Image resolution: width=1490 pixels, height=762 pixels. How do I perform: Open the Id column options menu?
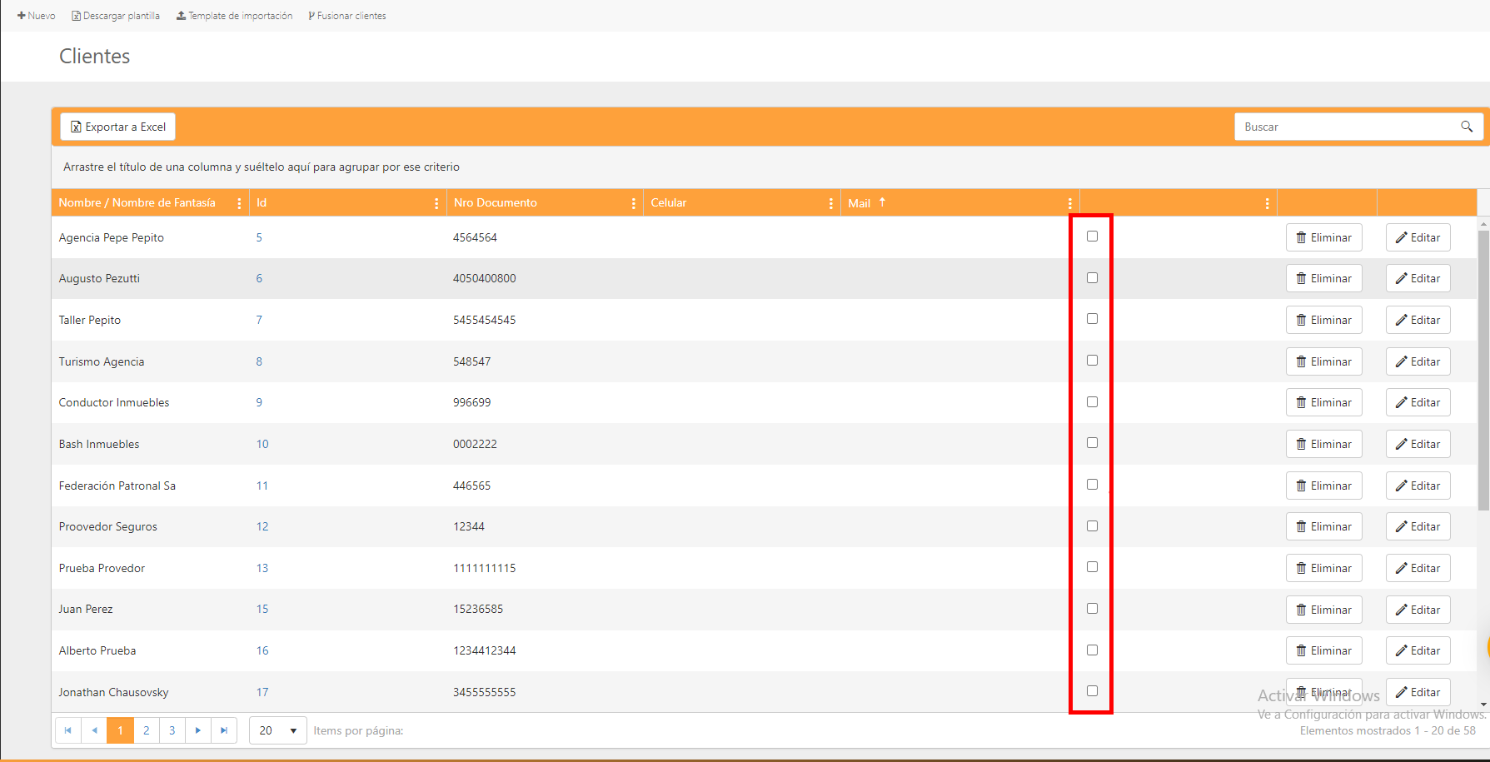(436, 203)
